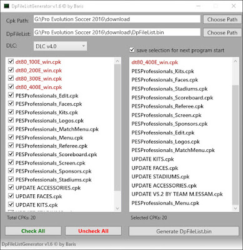The width and height of the screenshot is (243, 250).
Task: Toggle save selection for next program start
Action: pos(132,50)
